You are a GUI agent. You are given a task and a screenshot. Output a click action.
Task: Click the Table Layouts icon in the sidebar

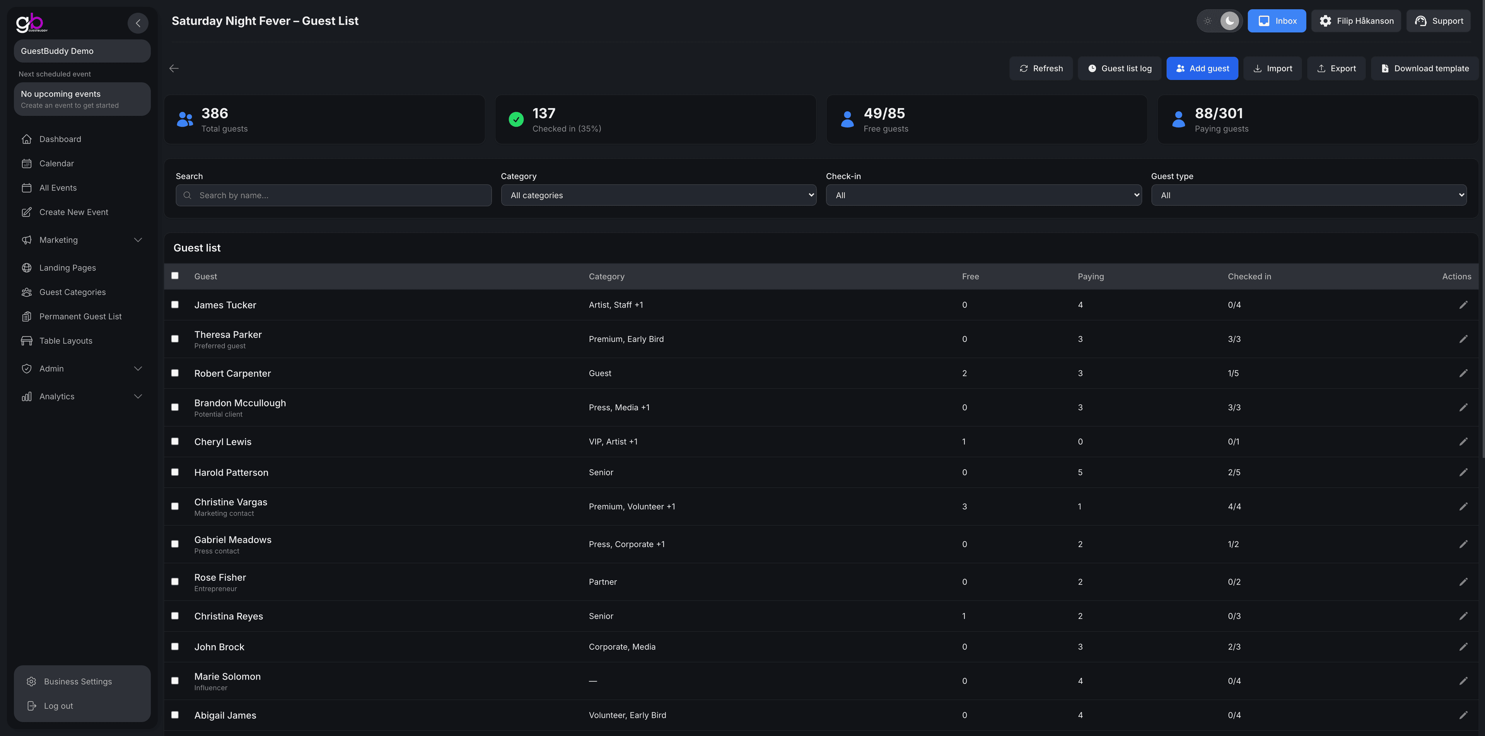point(27,341)
